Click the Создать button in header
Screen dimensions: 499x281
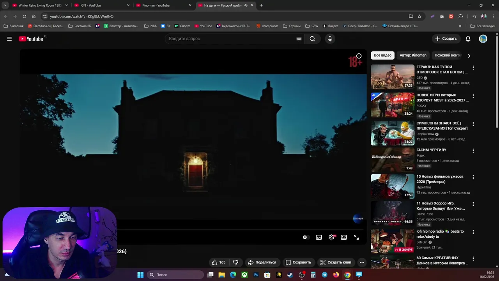coord(446,39)
